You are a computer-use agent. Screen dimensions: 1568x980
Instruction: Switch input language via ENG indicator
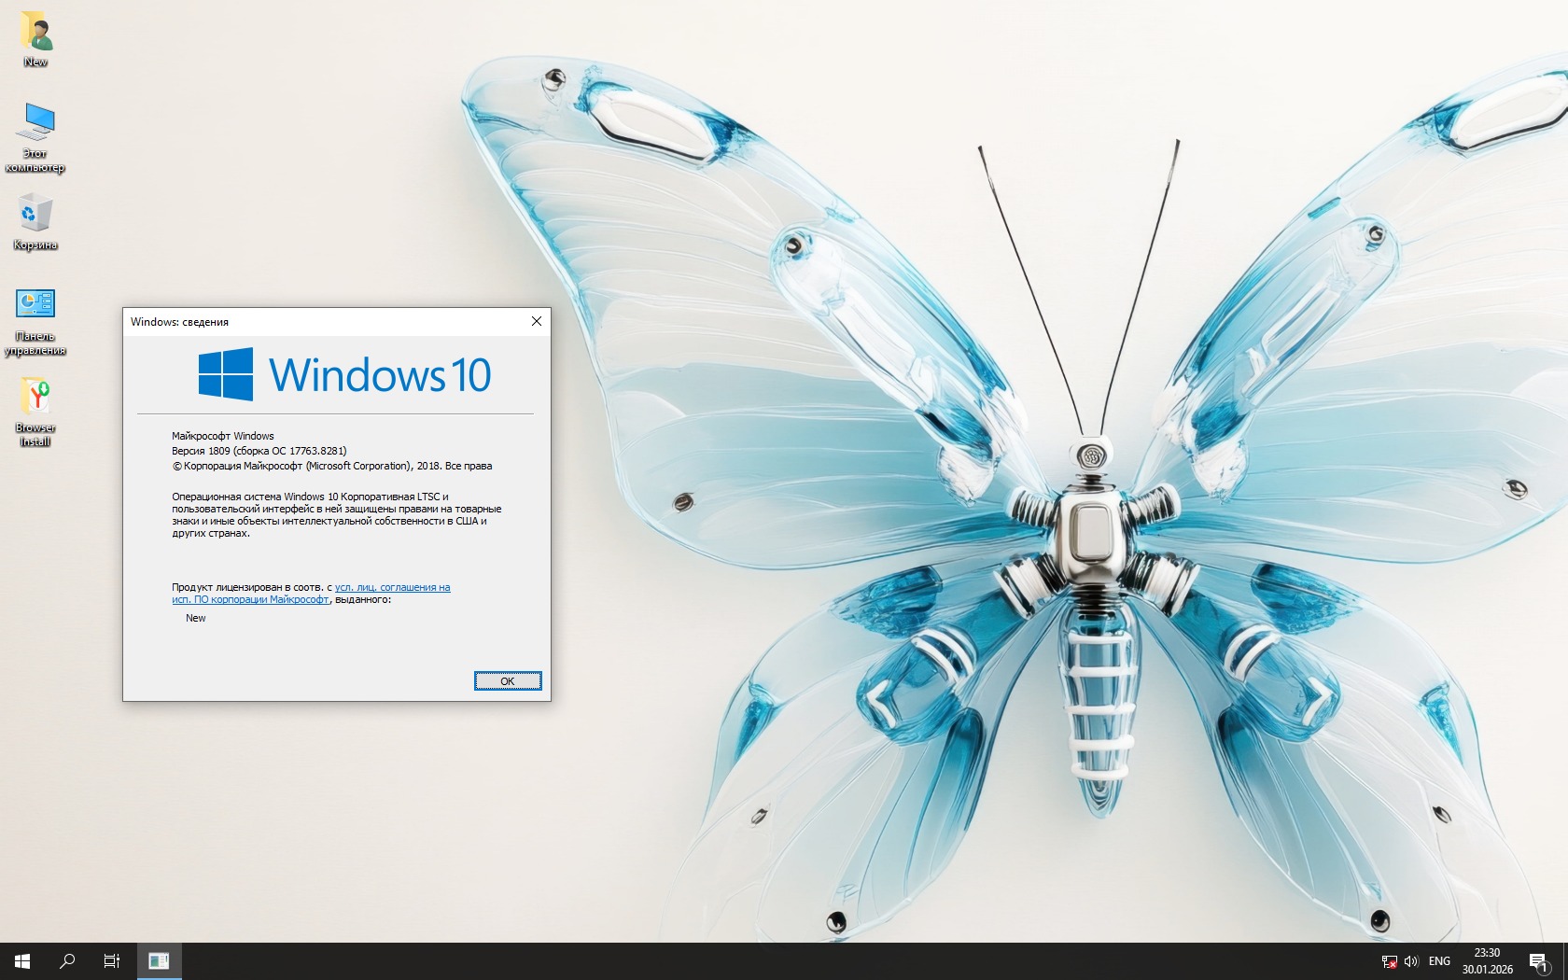[x=1439, y=961]
